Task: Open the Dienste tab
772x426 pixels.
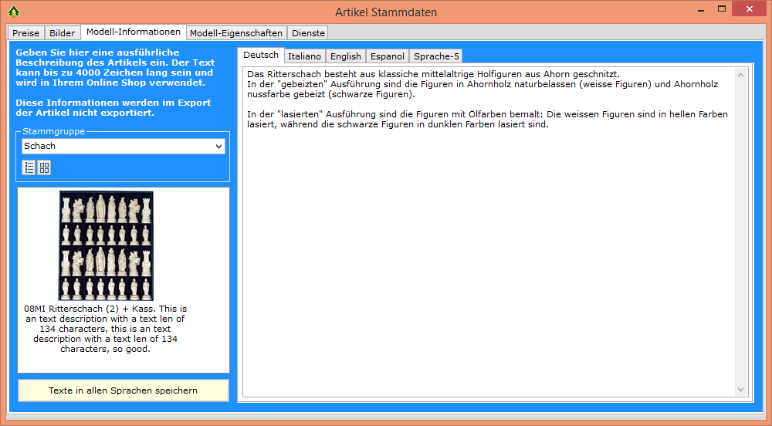Action: click(x=308, y=33)
